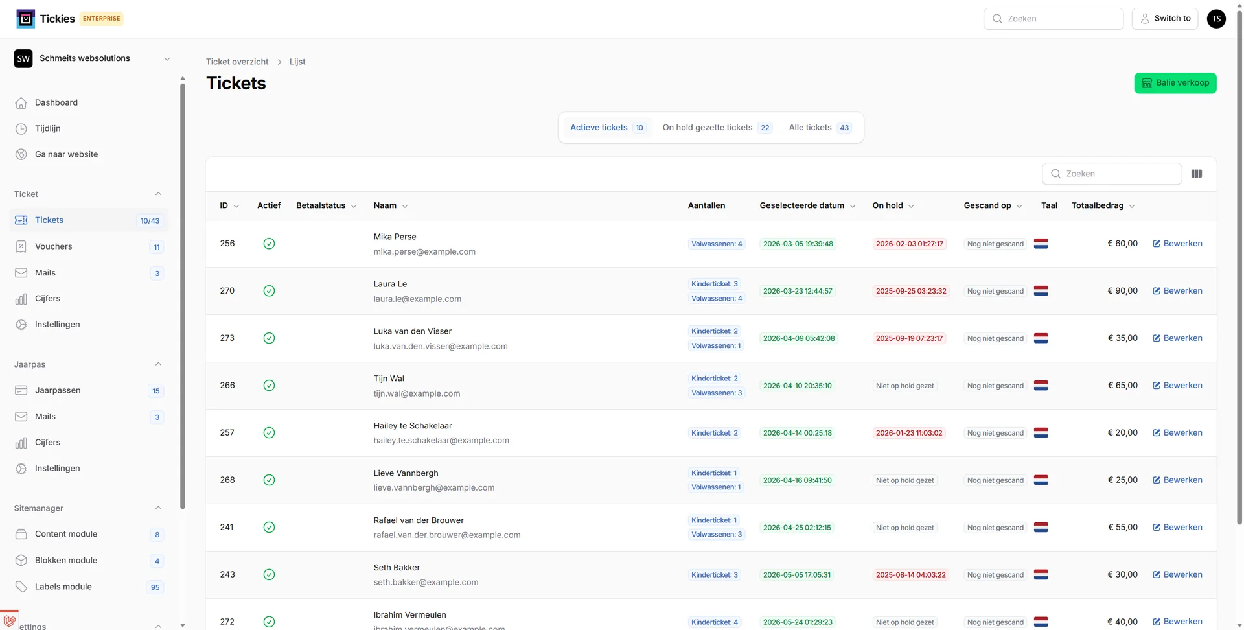
Task: Click the TS user avatar
Action: (1216, 19)
